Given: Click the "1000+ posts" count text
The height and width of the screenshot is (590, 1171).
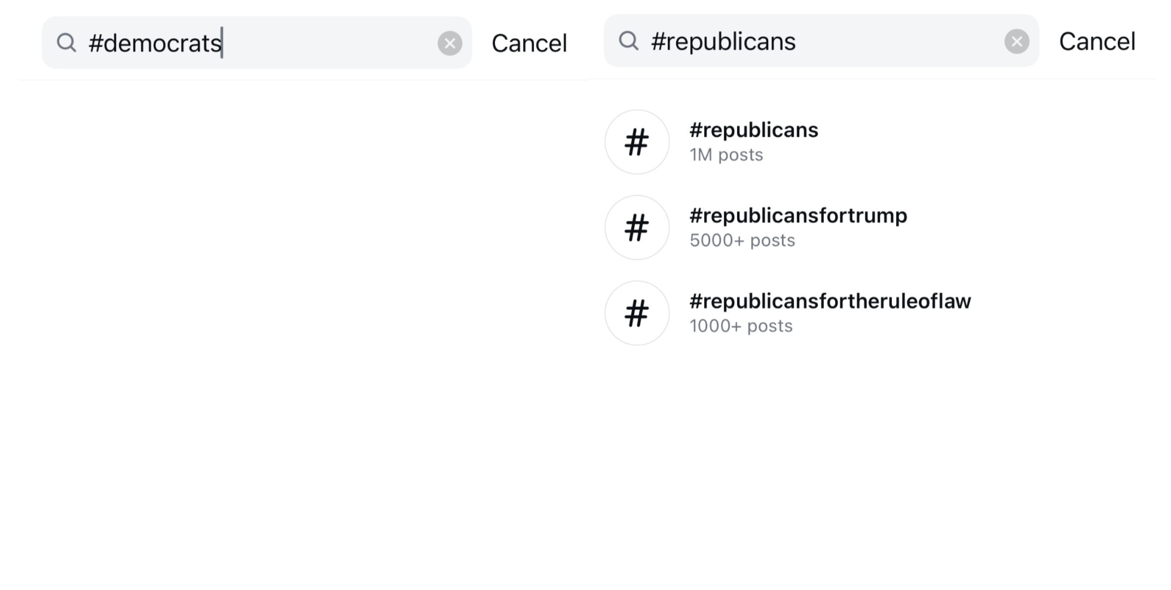Looking at the screenshot, I should pyautogui.click(x=741, y=326).
